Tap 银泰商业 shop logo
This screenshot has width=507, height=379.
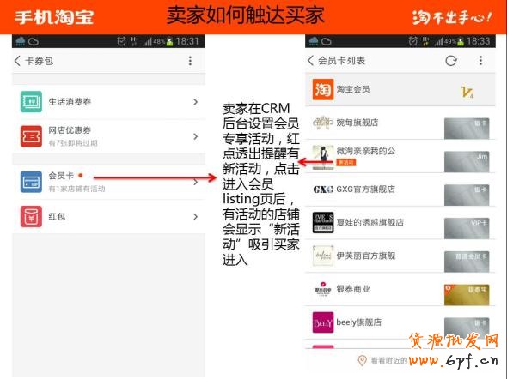pos(323,289)
